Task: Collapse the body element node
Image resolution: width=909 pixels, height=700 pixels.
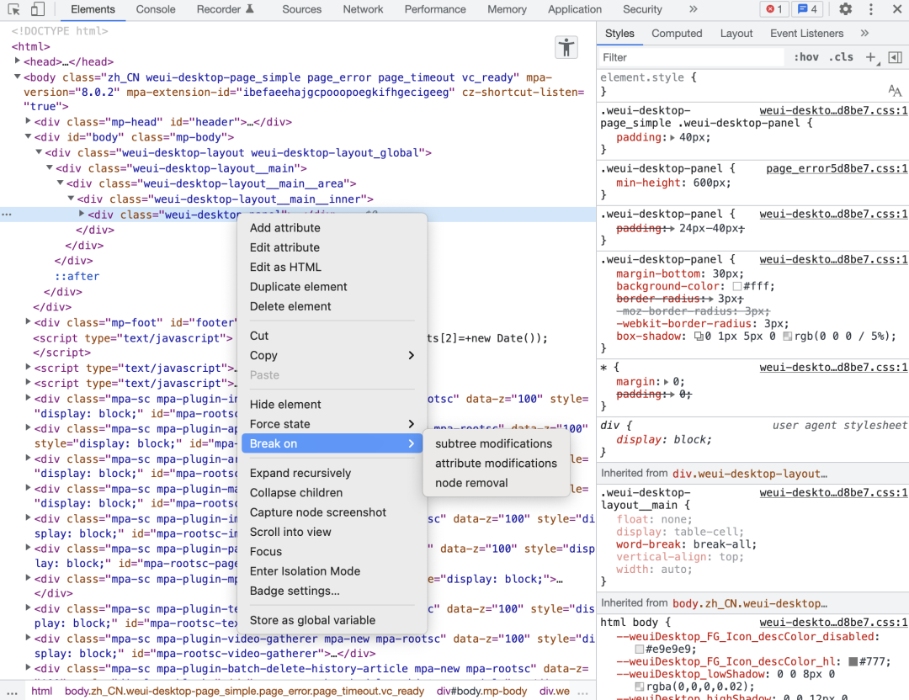Action: (18, 77)
